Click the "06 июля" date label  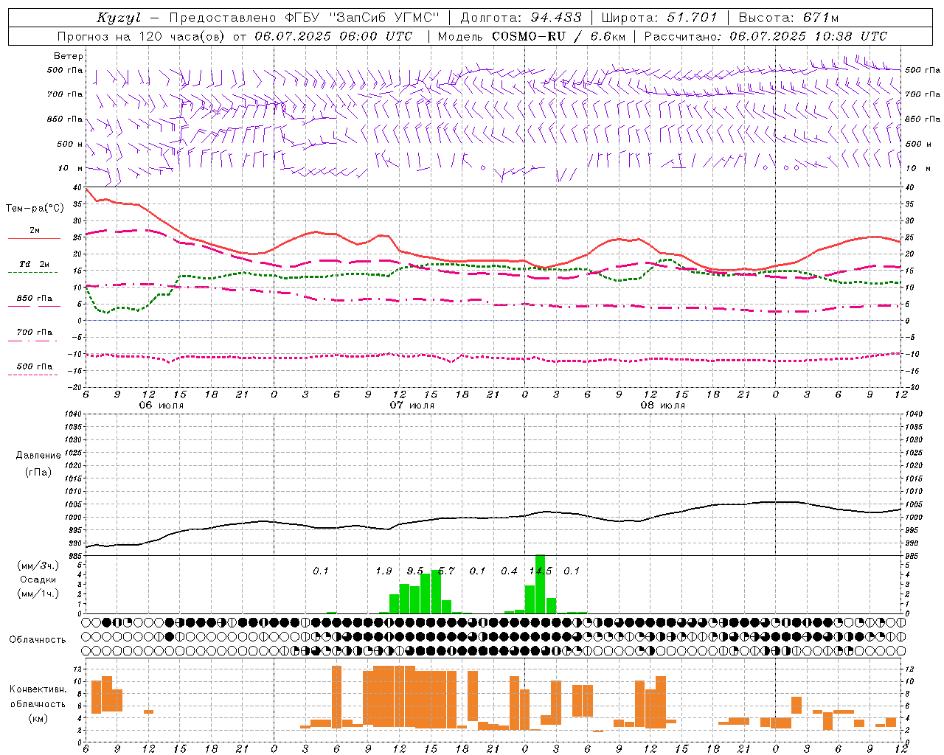pos(162,406)
